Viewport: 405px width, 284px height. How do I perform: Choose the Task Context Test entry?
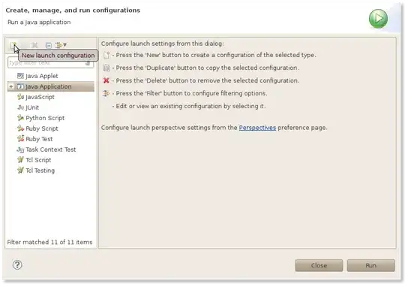[x=46, y=150]
